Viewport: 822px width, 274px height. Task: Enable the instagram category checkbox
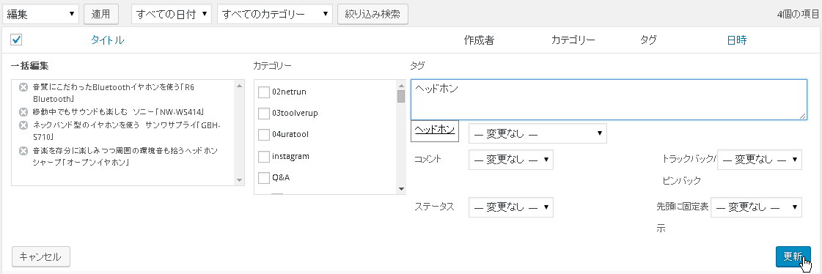pyautogui.click(x=264, y=157)
